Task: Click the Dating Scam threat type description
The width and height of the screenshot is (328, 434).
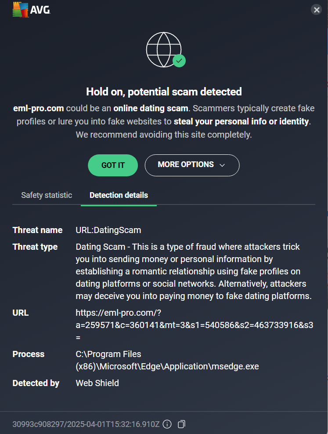Action: 193,271
